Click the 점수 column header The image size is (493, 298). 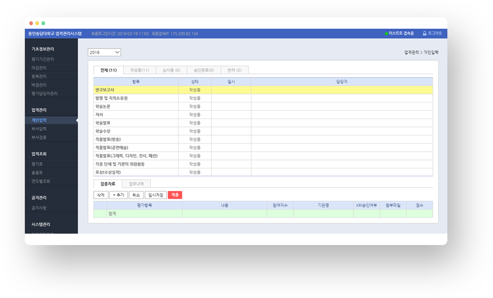[x=420, y=205]
